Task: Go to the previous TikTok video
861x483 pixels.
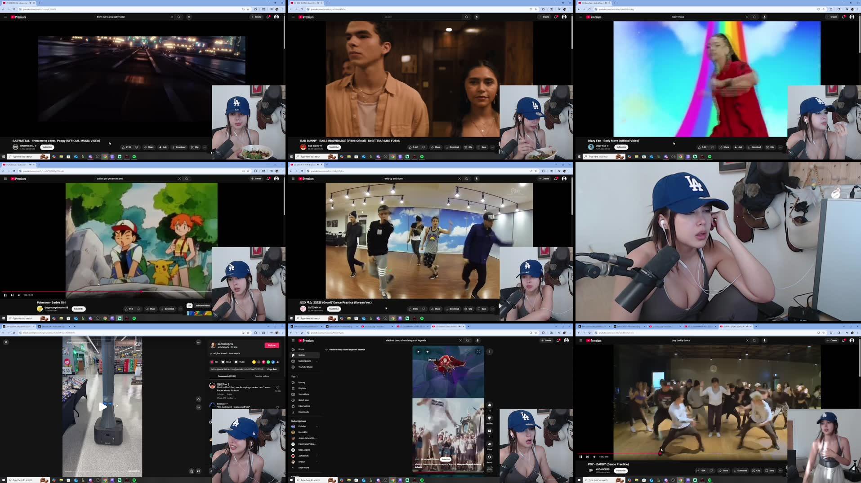Action: click(x=199, y=399)
